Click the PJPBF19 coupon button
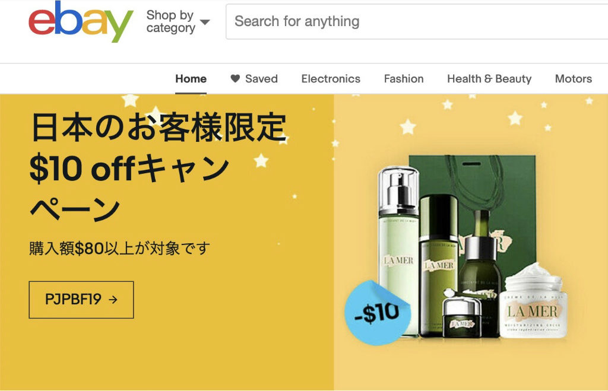This screenshot has height=391, width=608. (81, 300)
